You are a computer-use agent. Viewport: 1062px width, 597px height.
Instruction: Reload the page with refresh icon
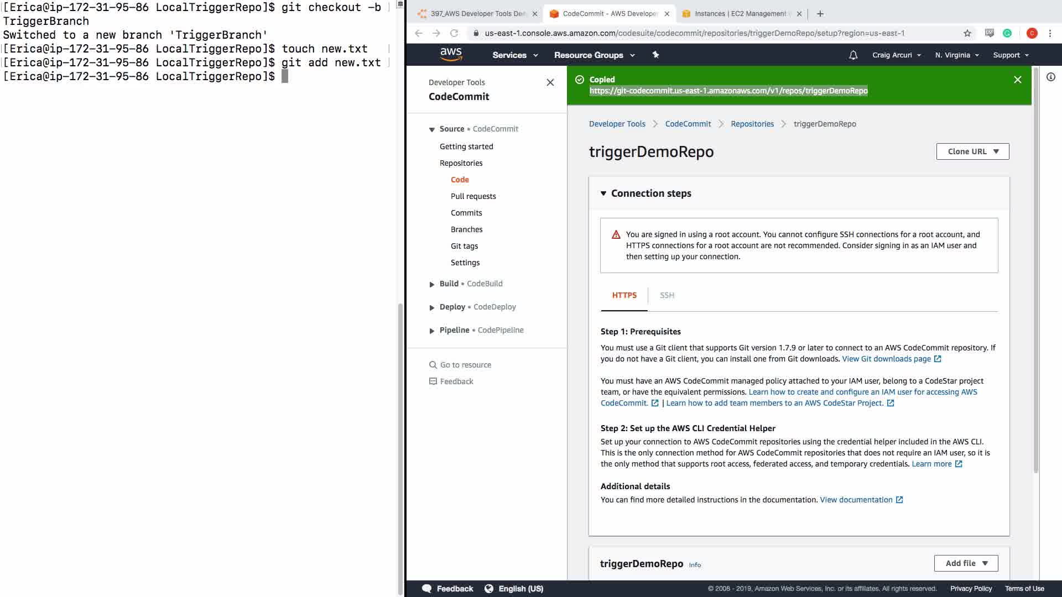click(454, 33)
